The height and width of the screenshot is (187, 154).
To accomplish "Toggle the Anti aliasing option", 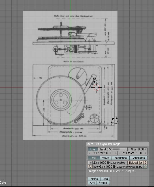I will [x=92, y=183].
